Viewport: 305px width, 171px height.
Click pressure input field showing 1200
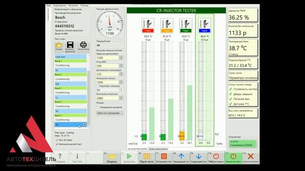(108, 57)
